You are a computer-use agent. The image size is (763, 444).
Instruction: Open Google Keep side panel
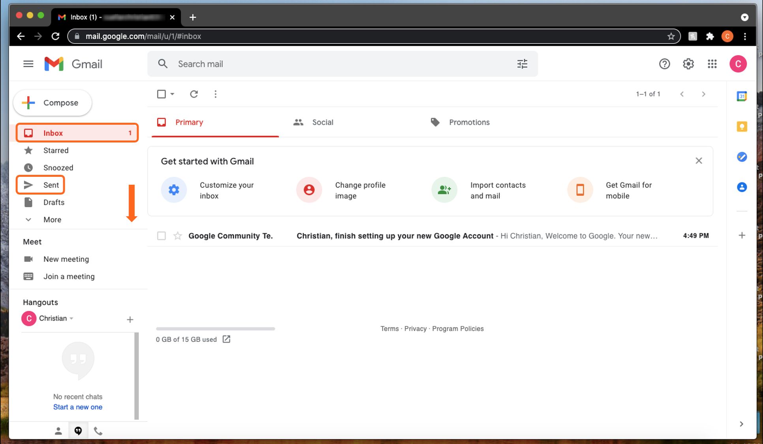[x=742, y=127]
